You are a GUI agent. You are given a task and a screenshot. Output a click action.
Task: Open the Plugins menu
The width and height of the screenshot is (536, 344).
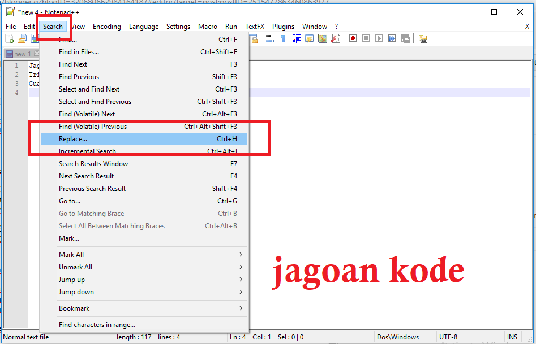pos(283,27)
